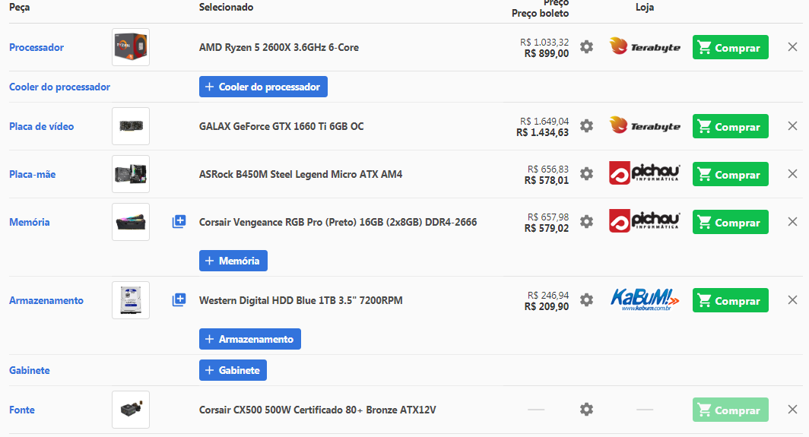Buy the ASRock B450M Steel Legend motherboard
Screen dimensions: 809x437
pos(730,174)
